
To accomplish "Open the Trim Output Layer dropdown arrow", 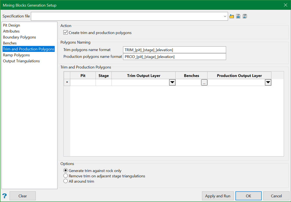I will coord(172,82).
